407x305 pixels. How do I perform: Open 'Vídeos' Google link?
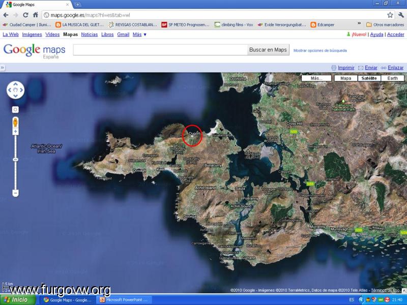click(x=52, y=35)
